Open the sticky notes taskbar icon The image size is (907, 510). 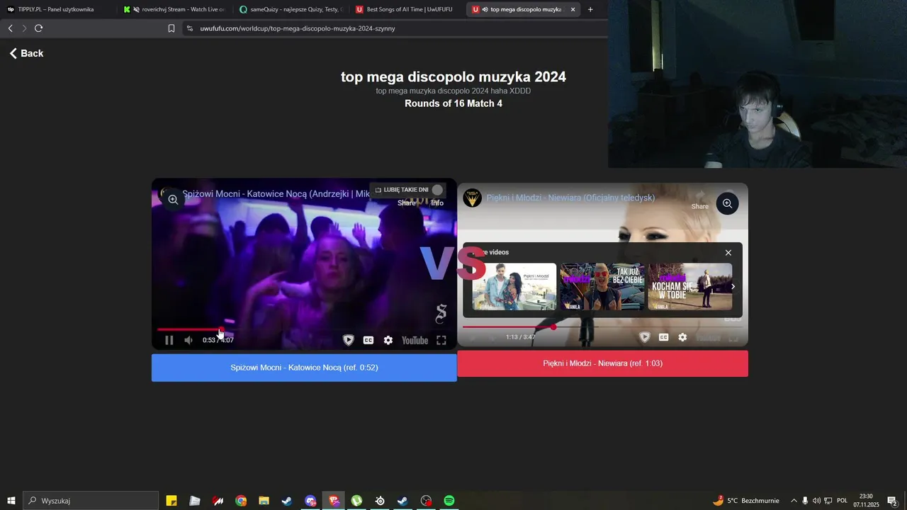pyautogui.click(x=171, y=501)
